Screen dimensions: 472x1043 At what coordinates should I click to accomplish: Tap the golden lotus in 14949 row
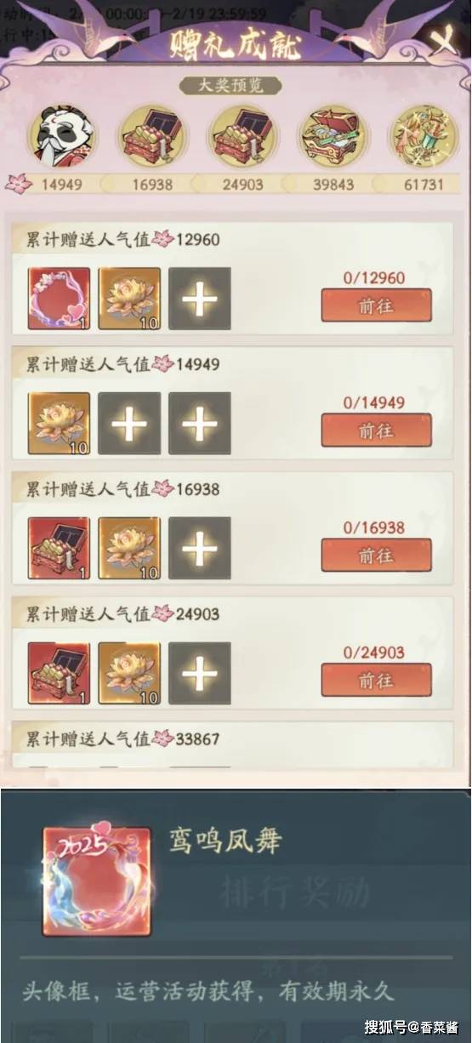(x=59, y=424)
